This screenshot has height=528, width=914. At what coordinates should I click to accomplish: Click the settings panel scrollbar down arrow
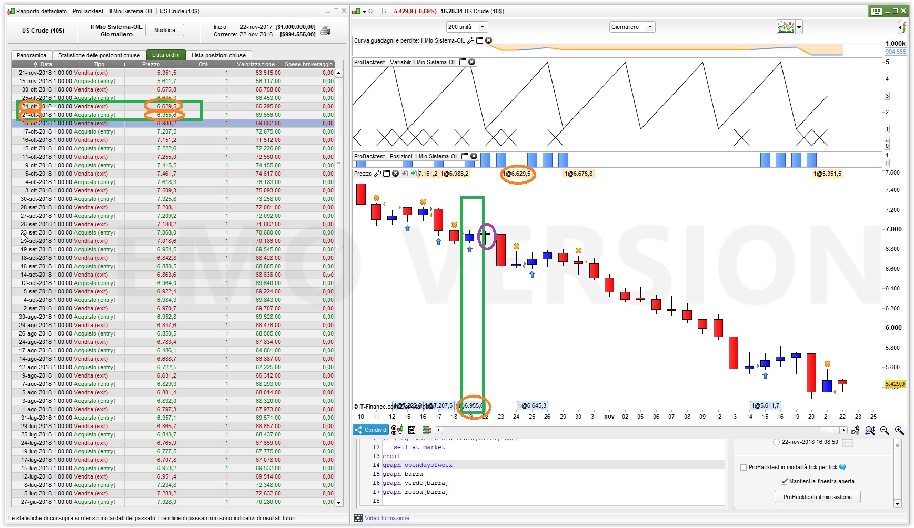pyautogui.click(x=898, y=504)
